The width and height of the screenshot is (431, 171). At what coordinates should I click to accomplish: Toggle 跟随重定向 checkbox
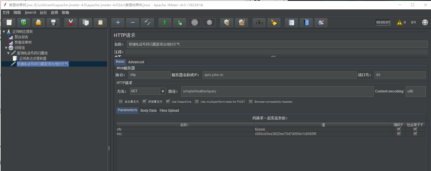144,102
